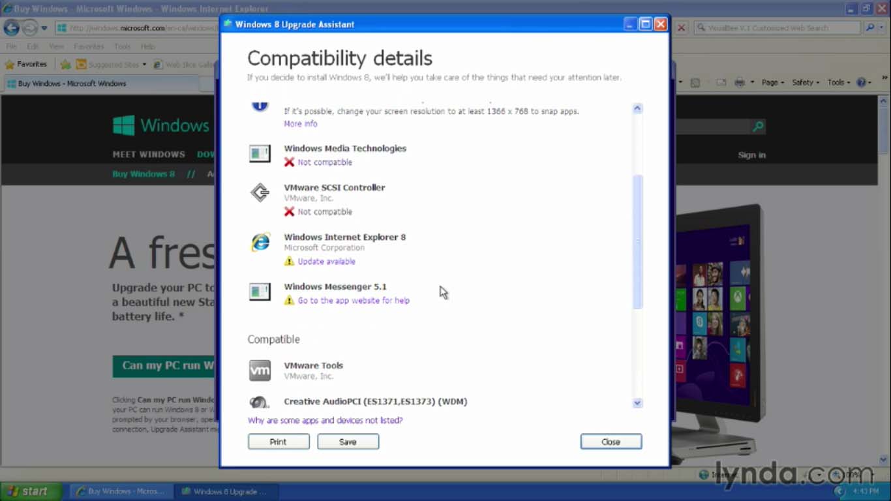Click the Windows Messenger 5.1 app icon
This screenshot has height=501, width=891.
260,292
